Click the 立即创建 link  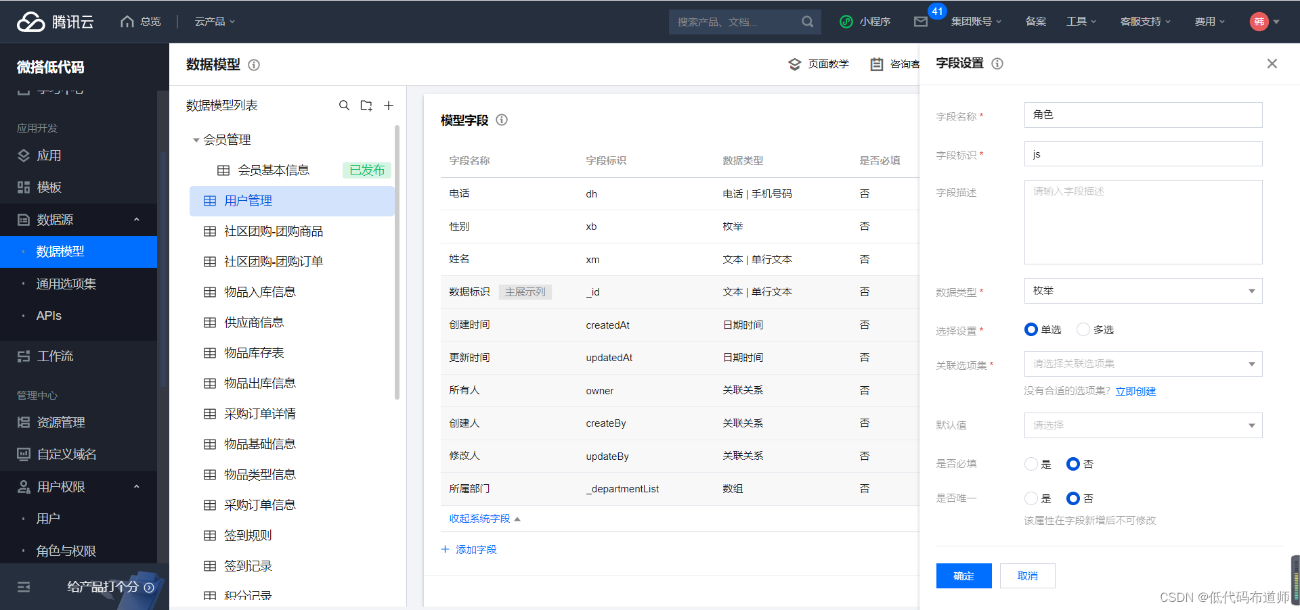click(x=1135, y=391)
